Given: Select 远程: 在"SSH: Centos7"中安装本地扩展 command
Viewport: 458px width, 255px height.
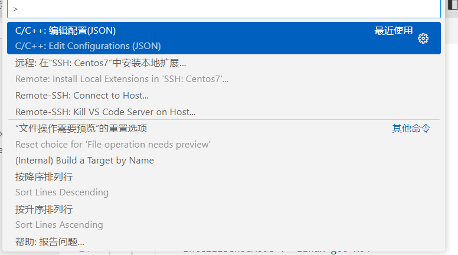Looking at the screenshot, I should click(101, 63).
